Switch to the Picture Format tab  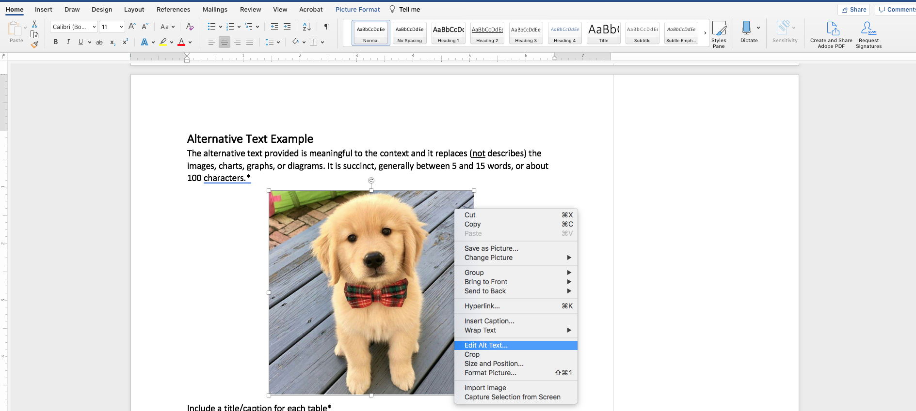(358, 9)
